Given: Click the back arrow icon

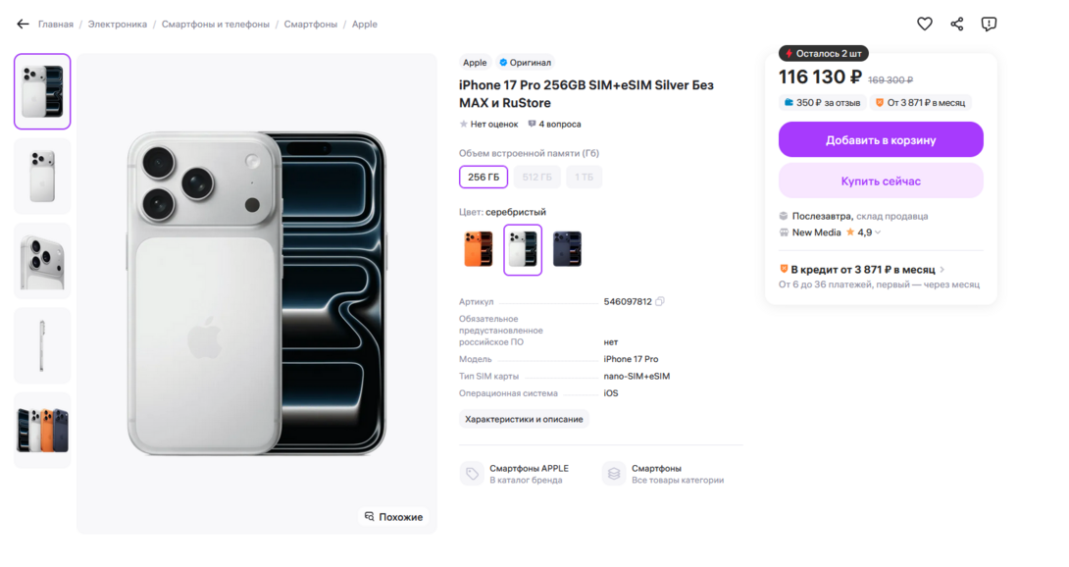Looking at the screenshot, I should click(23, 24).
